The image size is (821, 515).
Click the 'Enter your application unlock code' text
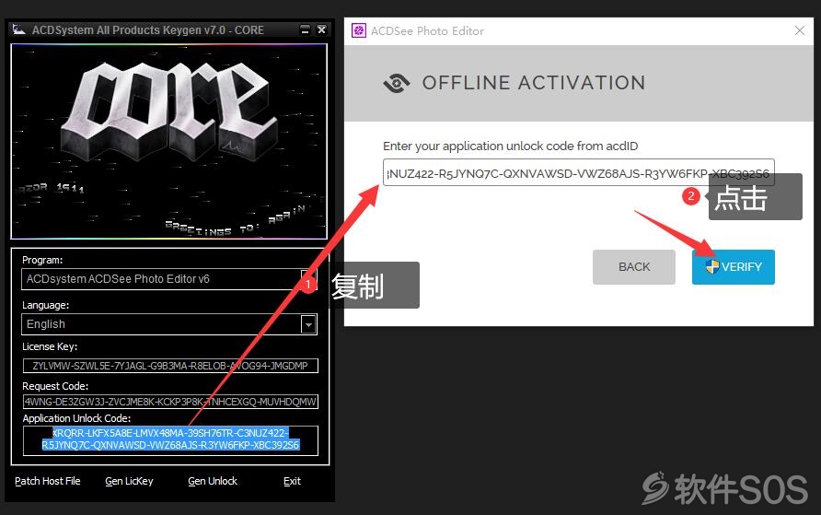point(511,146)
